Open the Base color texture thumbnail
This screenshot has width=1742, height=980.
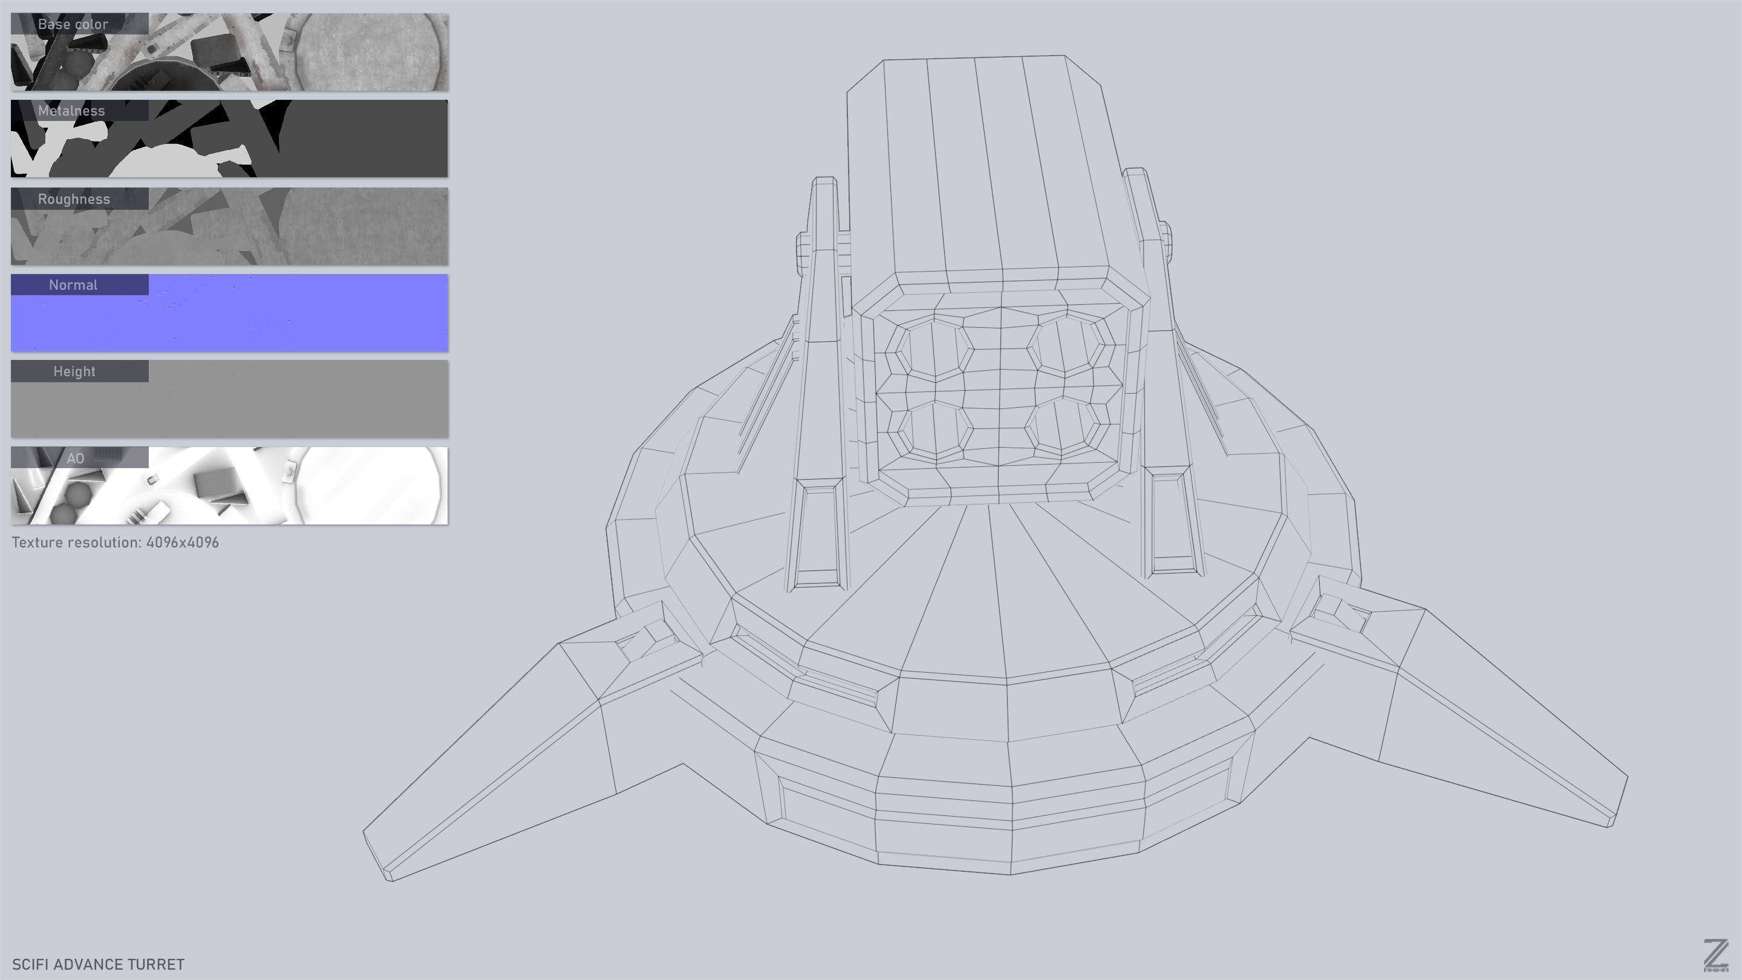(x=229, y=52)
